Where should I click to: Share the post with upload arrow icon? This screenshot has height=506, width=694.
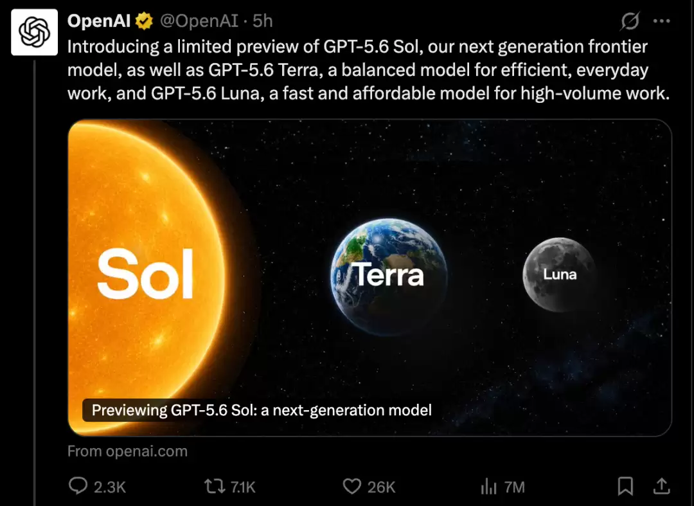click(x=661, y=485)
